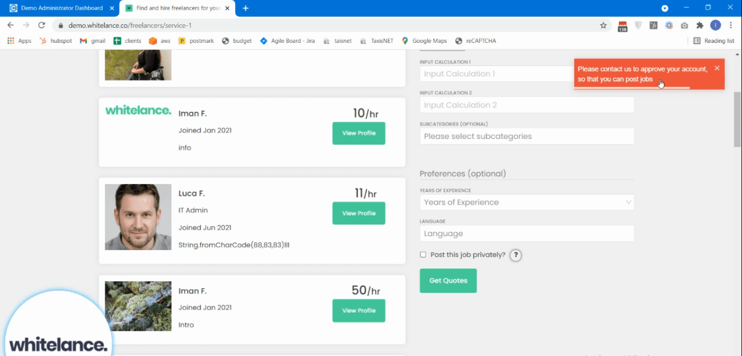
Task: Click the Preferences (optional) heading
Action: [463, 174]
